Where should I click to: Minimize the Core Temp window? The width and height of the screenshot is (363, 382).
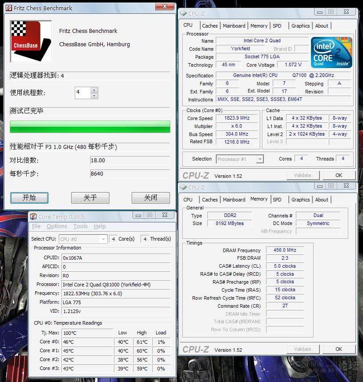coord(138,215)
